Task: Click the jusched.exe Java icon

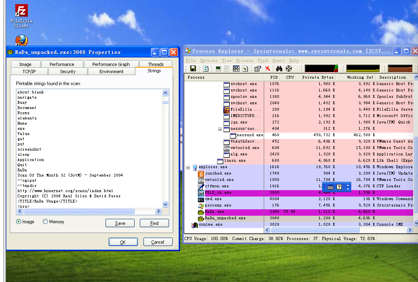Action: (x=201, y=173)
